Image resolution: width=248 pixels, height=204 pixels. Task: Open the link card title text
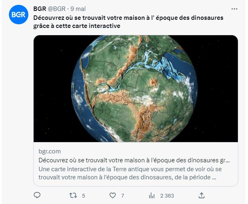pos(134,160)
